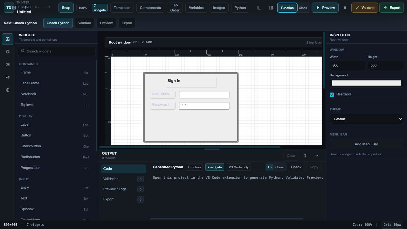Open the Theme dropdown
This screenshot has height=229, width=407.
366,119
